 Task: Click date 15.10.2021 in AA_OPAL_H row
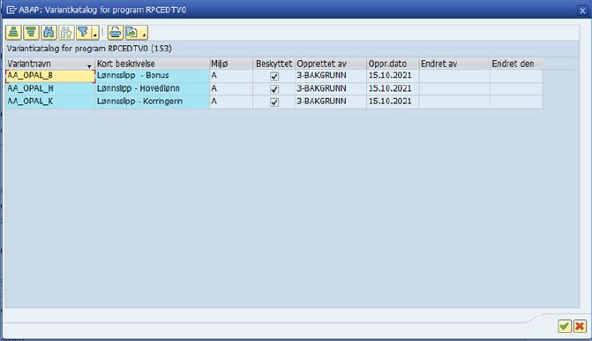coord(393,89)
